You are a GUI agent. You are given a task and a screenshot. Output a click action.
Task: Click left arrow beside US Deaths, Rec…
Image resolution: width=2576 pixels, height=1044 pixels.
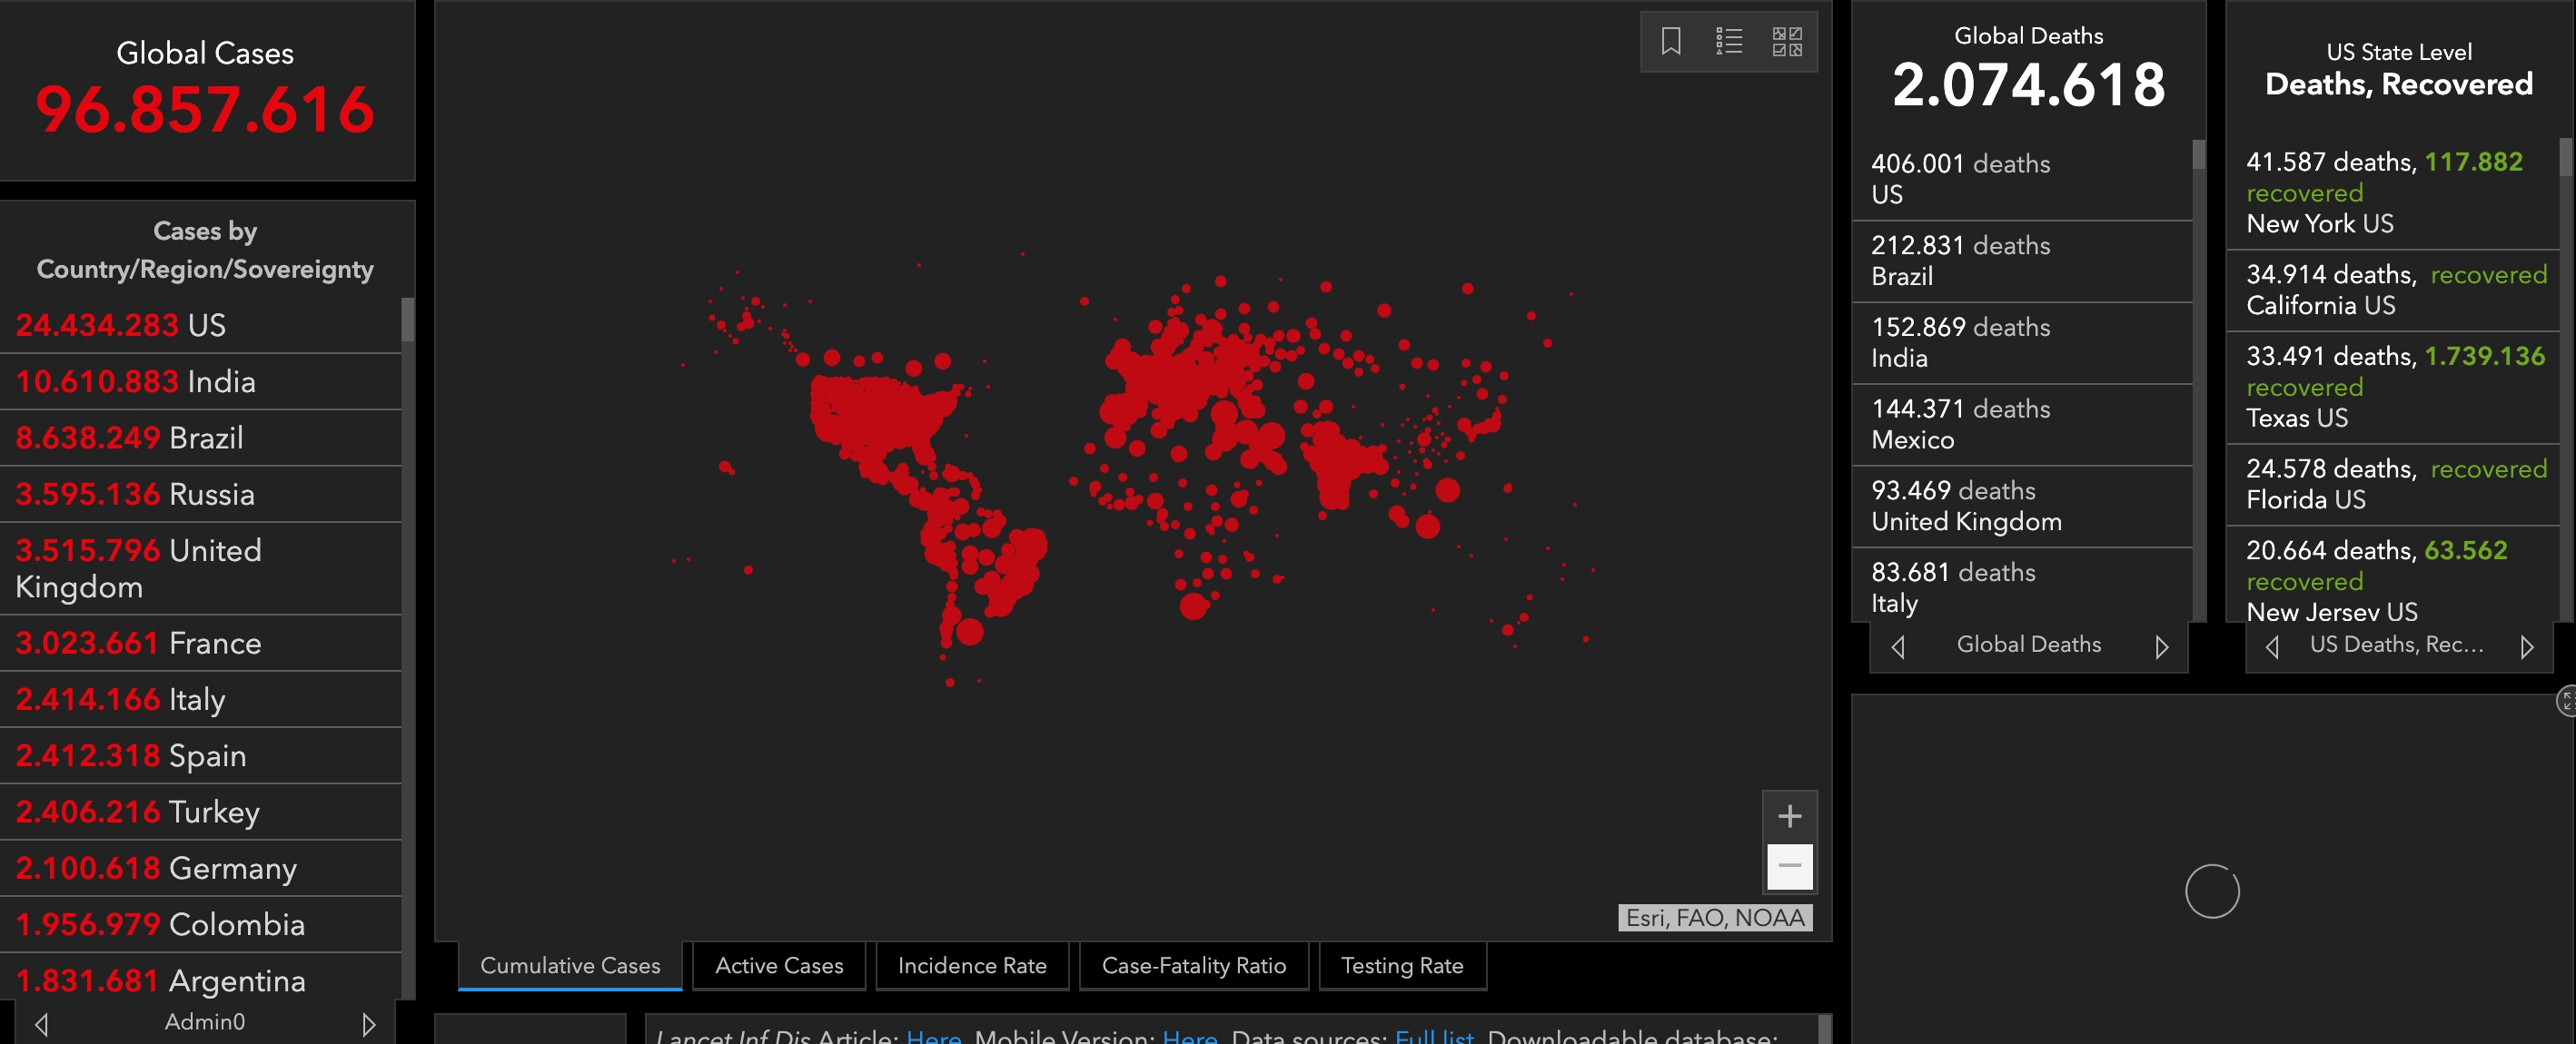click(x=2272, y=646)
